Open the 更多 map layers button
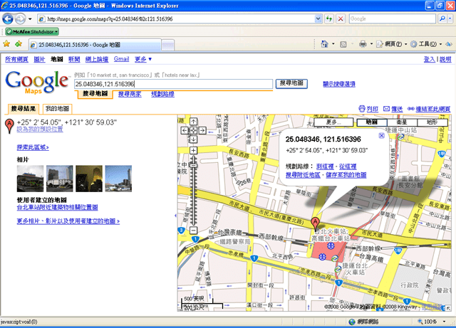Image resolution: width=456 pixels, height=328 pixels. click(333, 122)
